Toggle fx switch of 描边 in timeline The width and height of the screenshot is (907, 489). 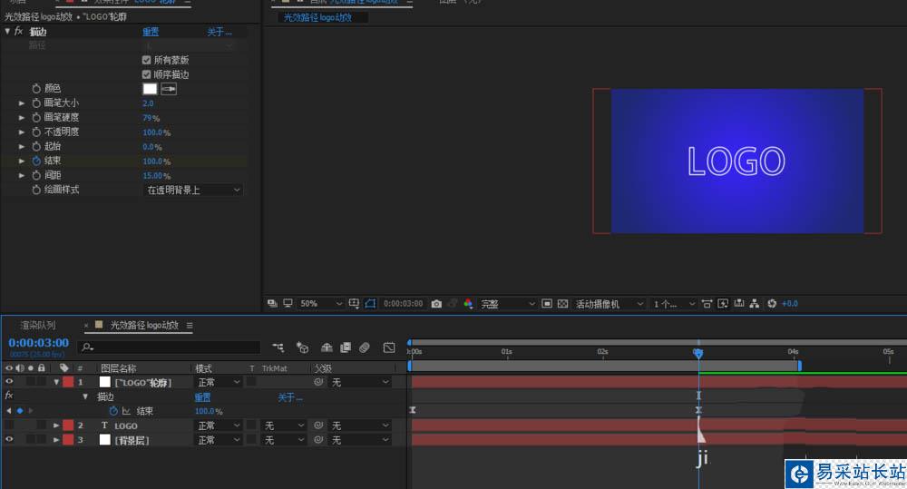9,396
